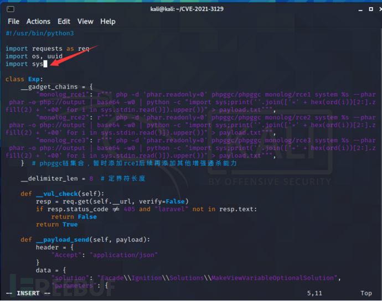Screen dimensions: 382x301
Task: Open the View menu
Action: [x=85, y=22]
